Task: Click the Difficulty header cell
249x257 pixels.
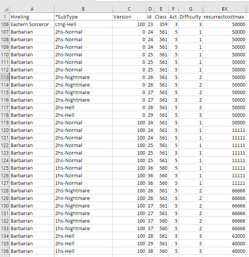Action: 190,17
